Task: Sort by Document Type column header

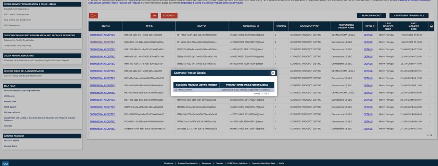Action: click(309, 26)
